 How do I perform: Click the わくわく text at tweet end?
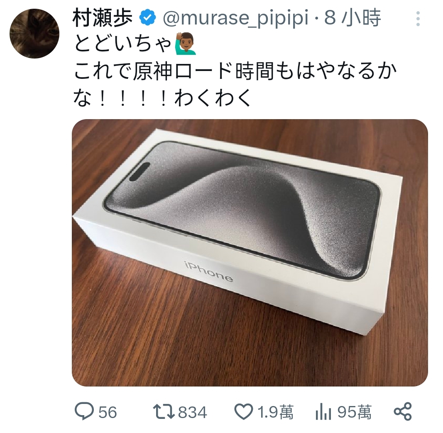tap(213, 98)
